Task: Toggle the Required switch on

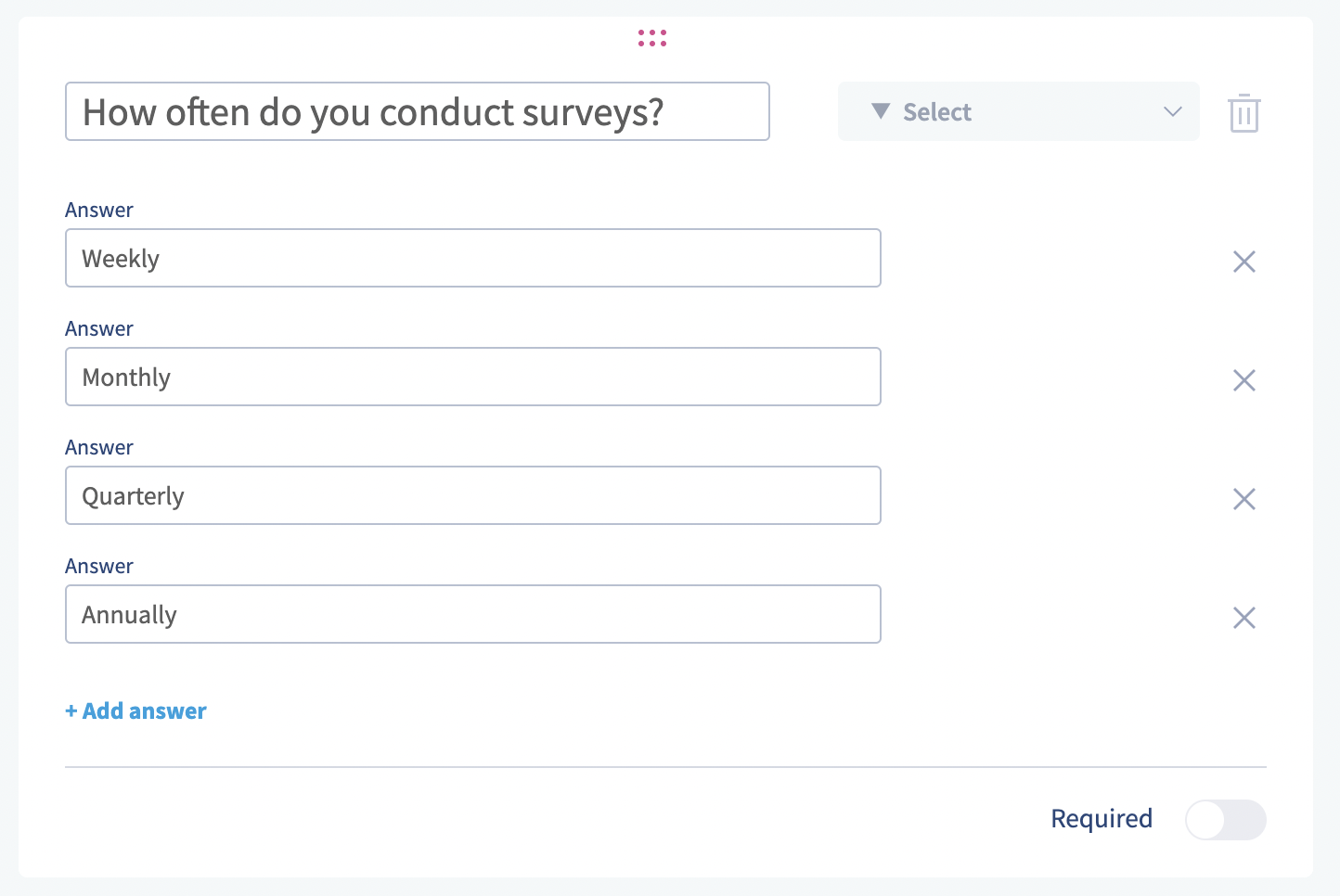Action: (1225, 820)
